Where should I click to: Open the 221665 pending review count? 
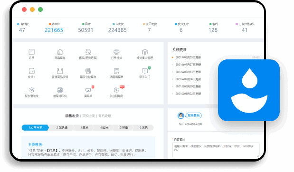point(54,30)
